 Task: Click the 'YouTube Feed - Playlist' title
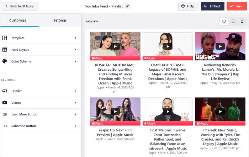tap(104, 6)
